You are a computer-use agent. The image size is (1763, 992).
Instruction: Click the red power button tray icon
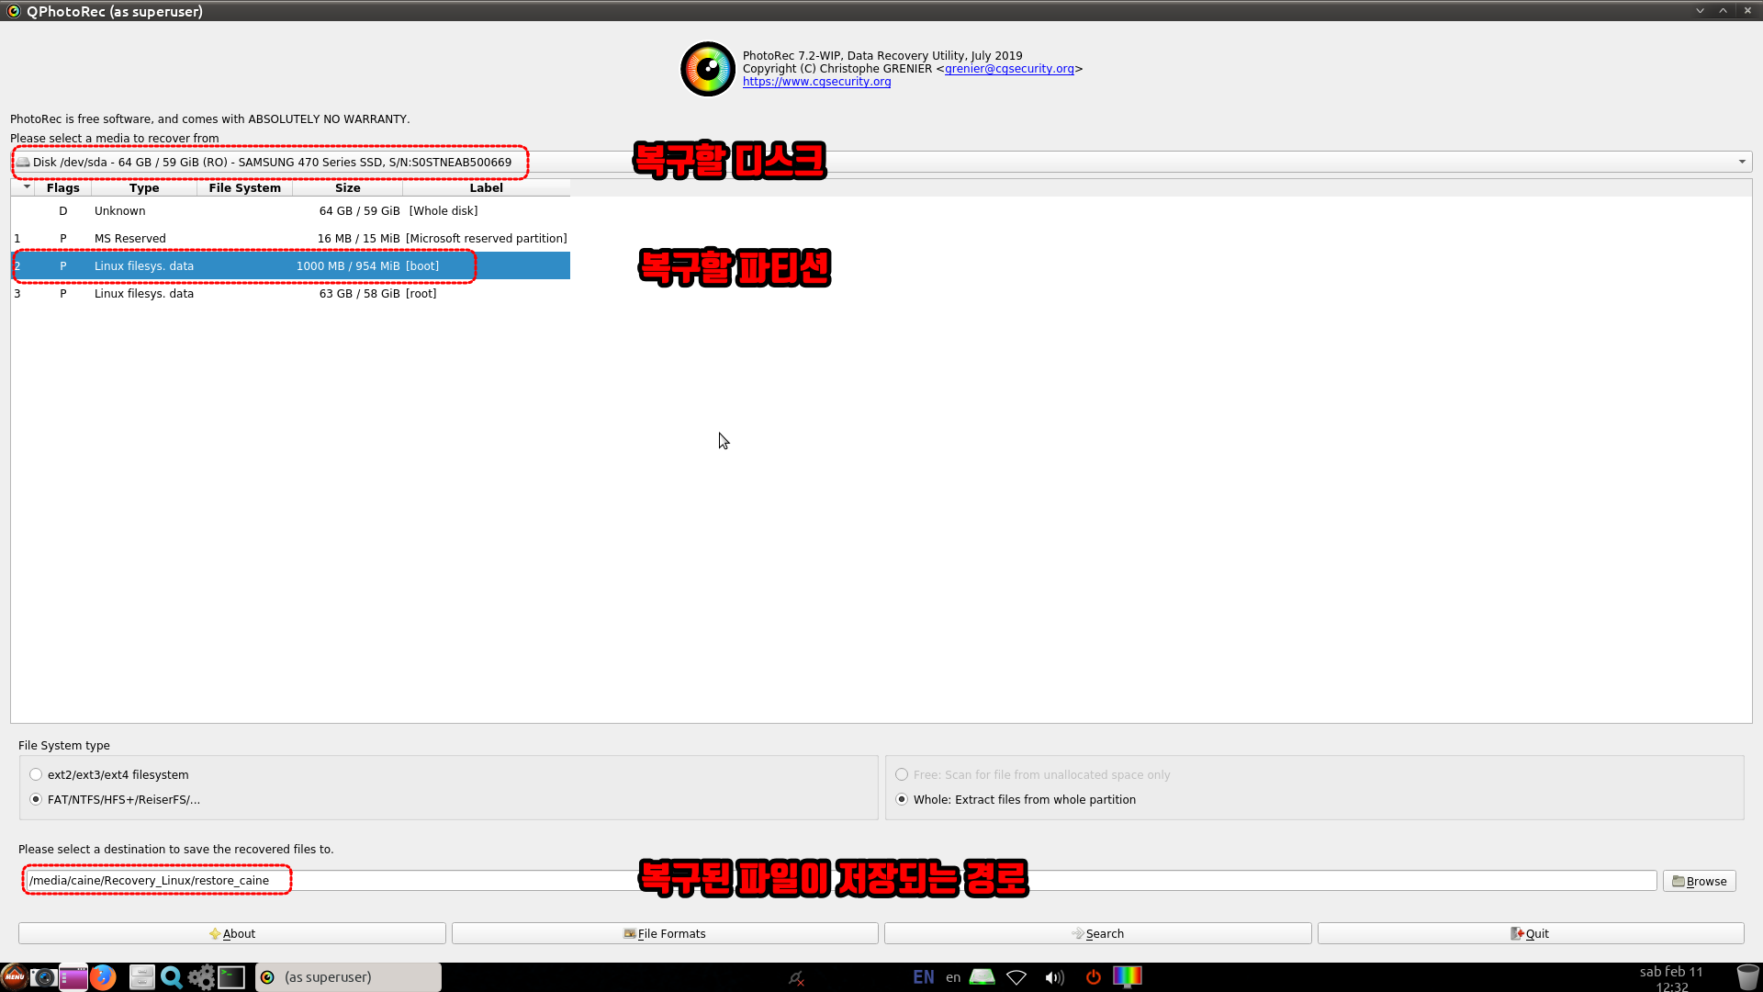1093,977
